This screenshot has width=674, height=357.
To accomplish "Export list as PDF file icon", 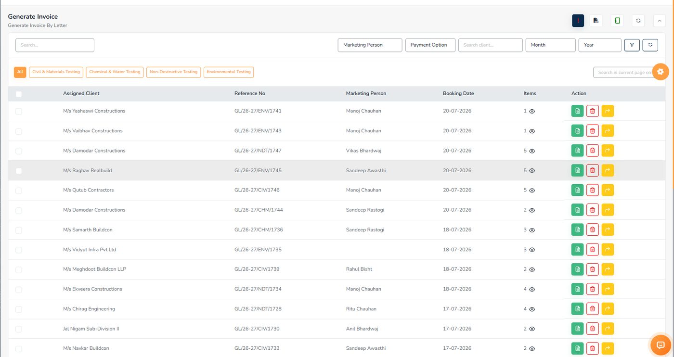I will tap(596, 21).
